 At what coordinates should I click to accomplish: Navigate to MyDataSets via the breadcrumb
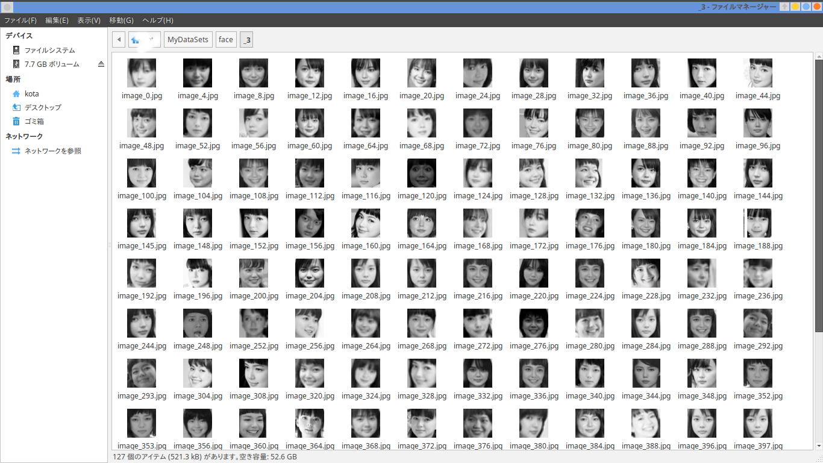188,39
